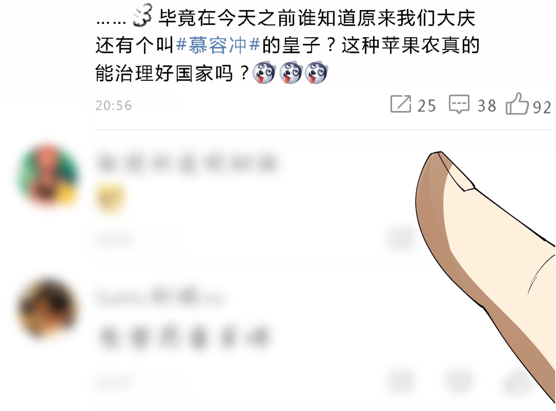Click the blurred username of first comment
556x411 pixels.
pos(187,163)
